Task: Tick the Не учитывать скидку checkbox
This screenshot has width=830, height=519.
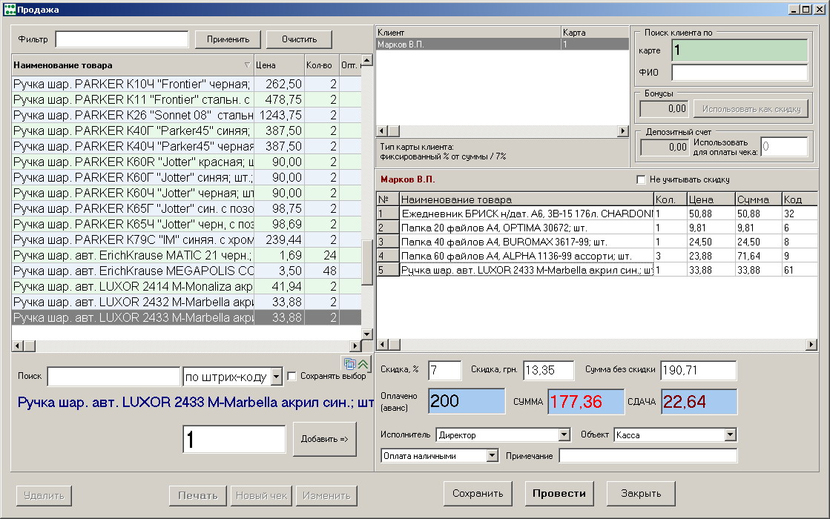Action: [641, 180]
